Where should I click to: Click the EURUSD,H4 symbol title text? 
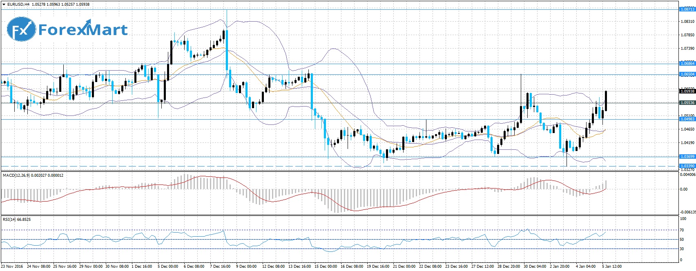tap(18, 4)
